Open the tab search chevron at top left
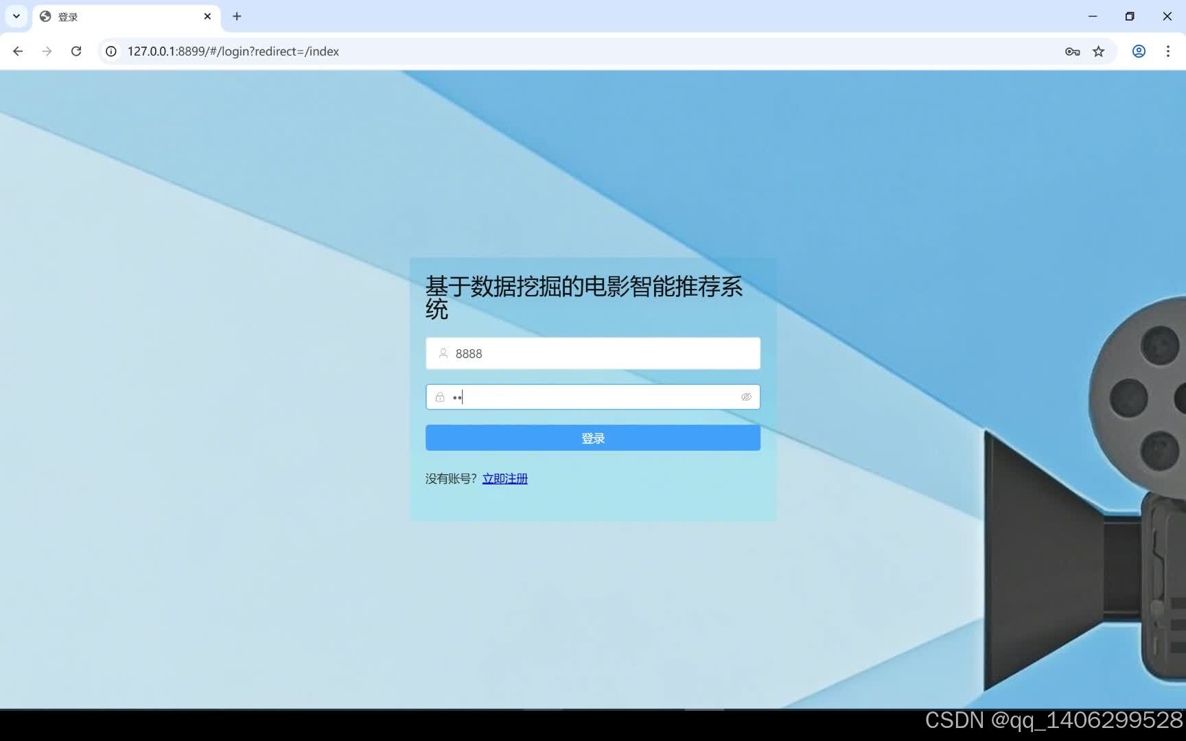This screenshot has width=1186, height=741. (15, 16)
